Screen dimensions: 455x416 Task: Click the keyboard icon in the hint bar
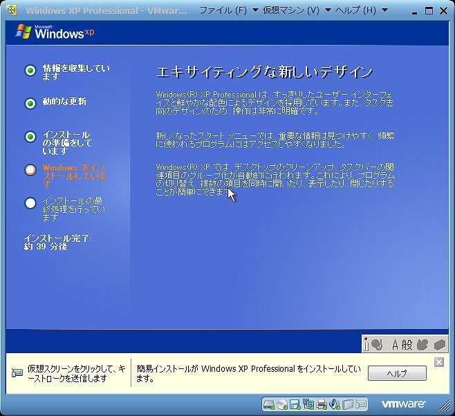[x=17, y=372]
